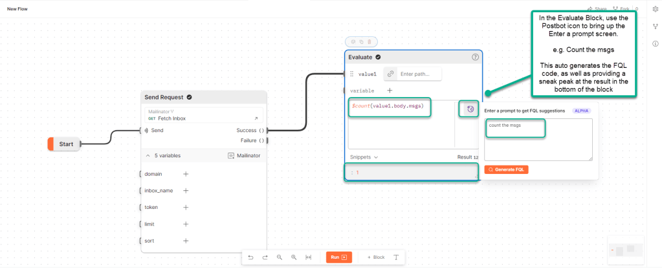Open the Mailinator environment selector

click(x=245, y=156)
